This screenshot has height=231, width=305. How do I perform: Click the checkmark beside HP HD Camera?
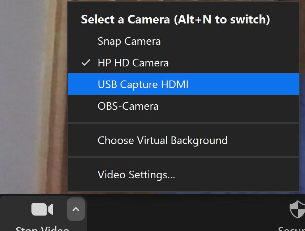click(x=86, y=63)
